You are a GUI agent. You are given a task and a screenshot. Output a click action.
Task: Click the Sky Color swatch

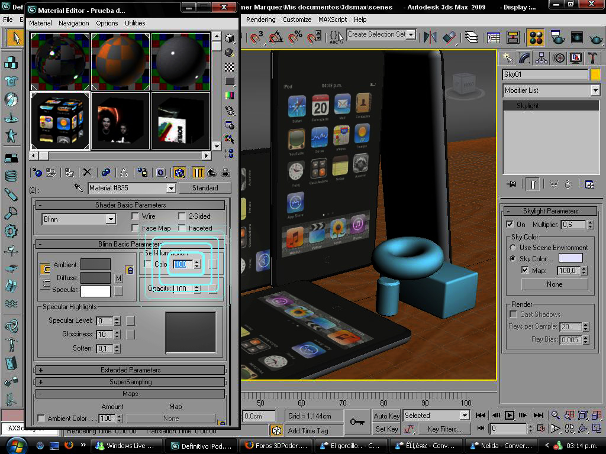coord(570,258)
